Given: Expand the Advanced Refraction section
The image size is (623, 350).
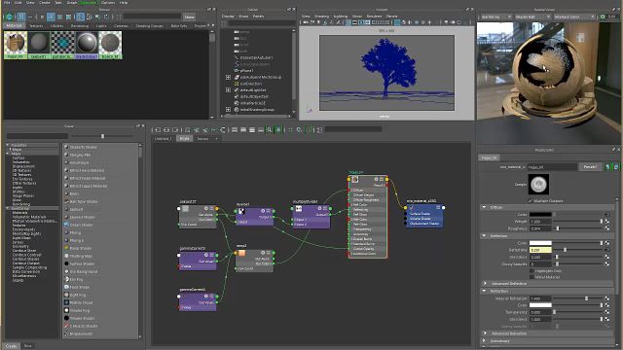Looking at the screenshot, I should (x=485, y=333).
